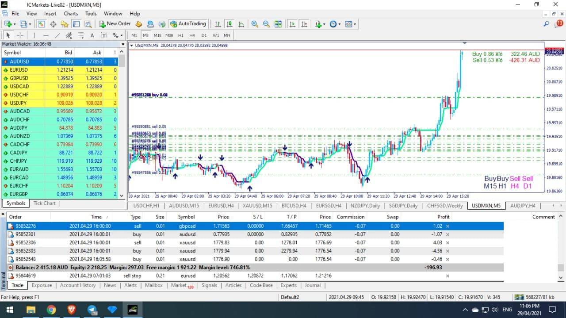The width and height of the screenshot is (566, 318).
Task: Select EURUSD row in Market Watch
Action: pyautogui.click(x=19, y=70)
